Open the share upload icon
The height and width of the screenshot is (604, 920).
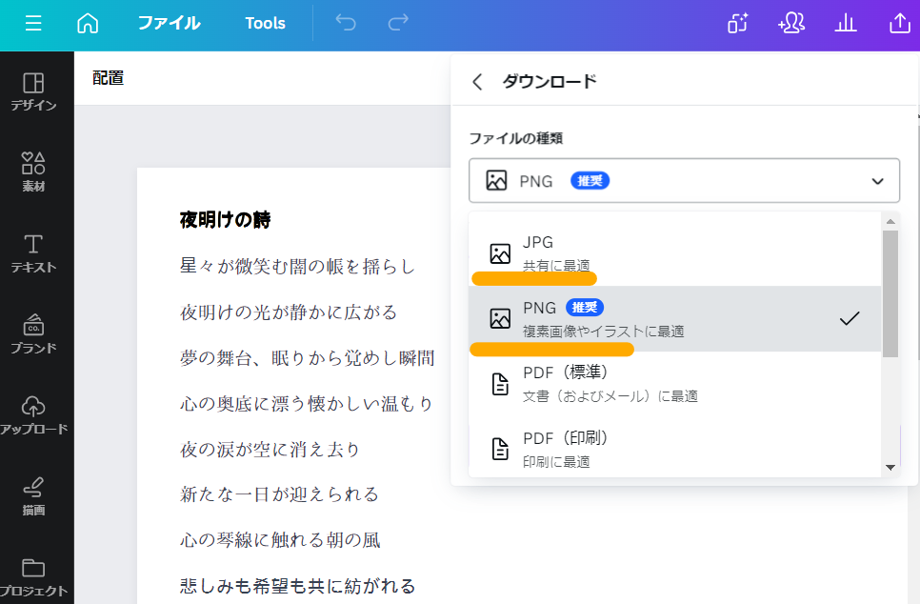pos(899,23)
